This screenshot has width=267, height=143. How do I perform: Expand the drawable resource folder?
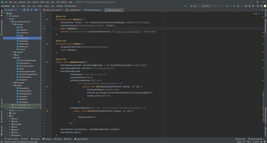tap(10, 124)
